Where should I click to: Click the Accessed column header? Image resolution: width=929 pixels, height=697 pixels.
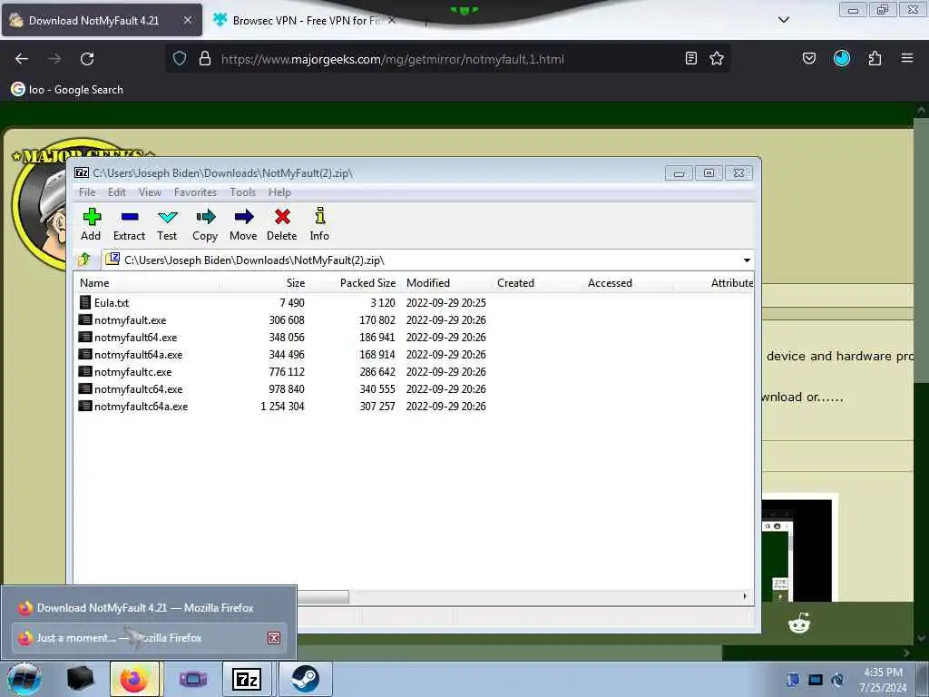627,283
